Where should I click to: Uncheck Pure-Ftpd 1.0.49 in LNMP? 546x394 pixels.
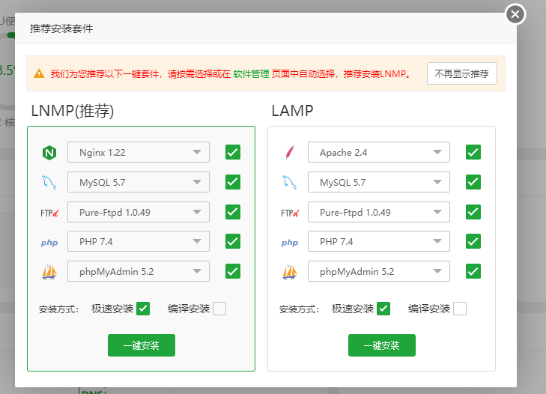(x=233, y=212)
